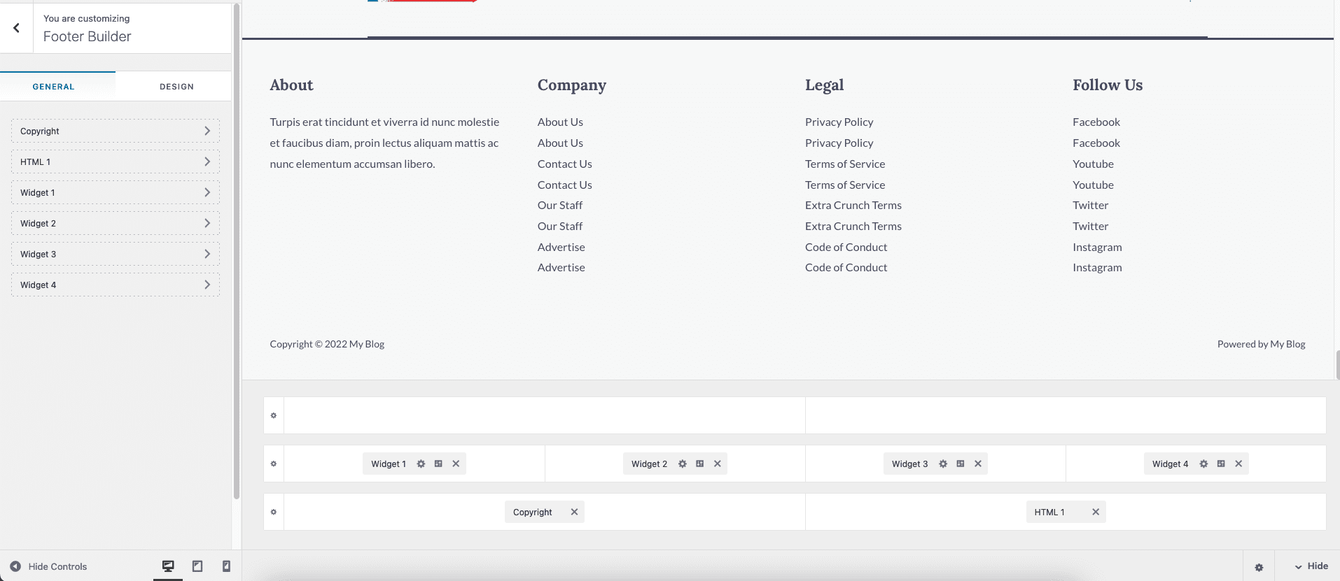Open first About Us footer link

(x=560, y=122)
